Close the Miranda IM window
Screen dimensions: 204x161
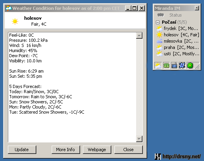pos(197,8)
